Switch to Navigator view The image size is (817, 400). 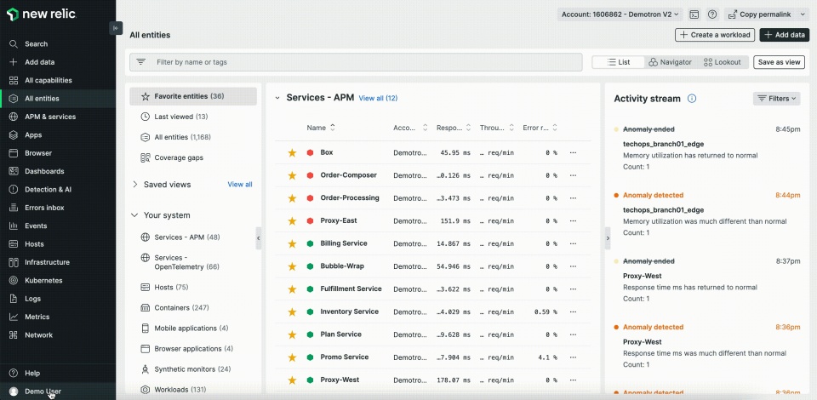(x=670, y=62)
